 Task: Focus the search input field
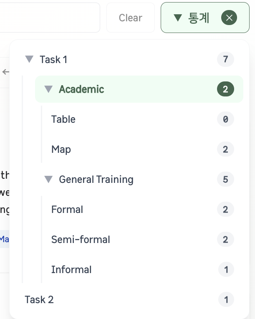50,18
